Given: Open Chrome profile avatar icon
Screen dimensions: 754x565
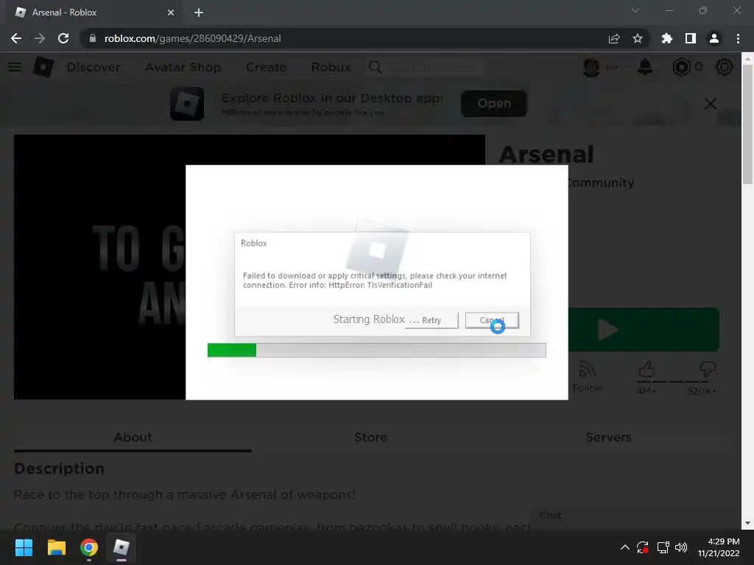Looking at the screenshot, I should pyautogui.click(x=714, y=38).
